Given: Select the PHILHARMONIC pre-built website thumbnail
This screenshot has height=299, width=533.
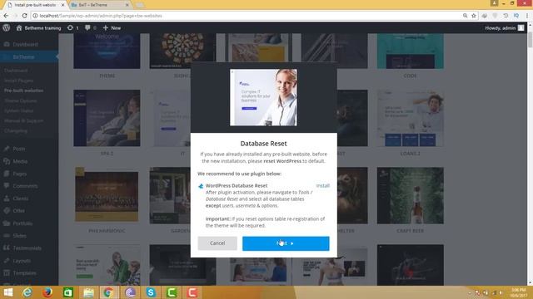Looking at the screenshot, I should 107,195.
